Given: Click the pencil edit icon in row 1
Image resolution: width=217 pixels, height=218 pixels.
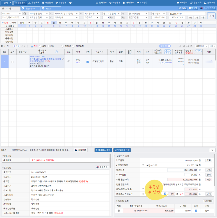Looking at the screenshot, I should (63, 59).
